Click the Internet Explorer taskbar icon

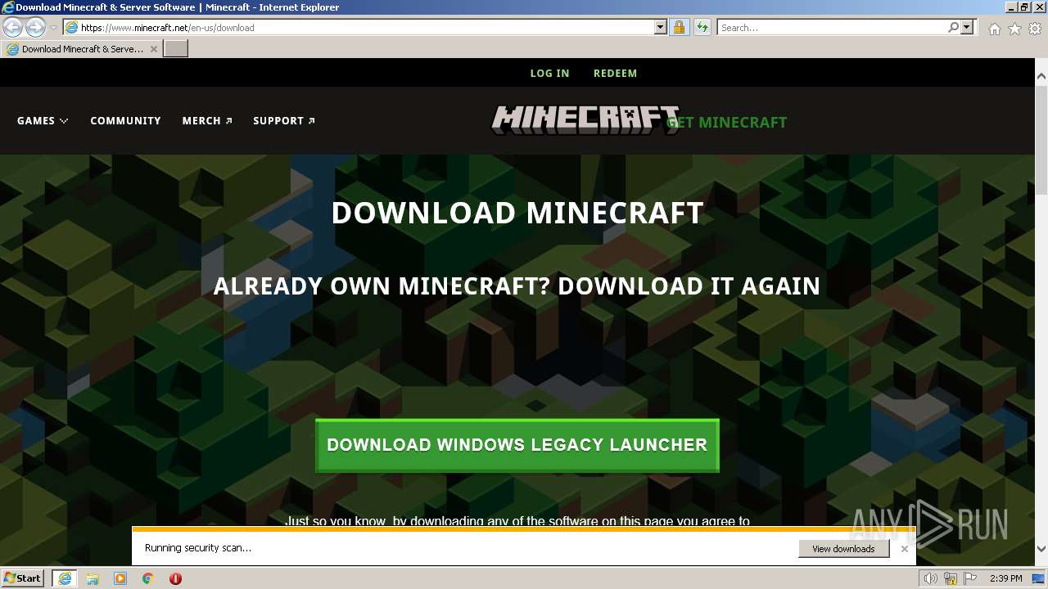[x=65, y=578]
